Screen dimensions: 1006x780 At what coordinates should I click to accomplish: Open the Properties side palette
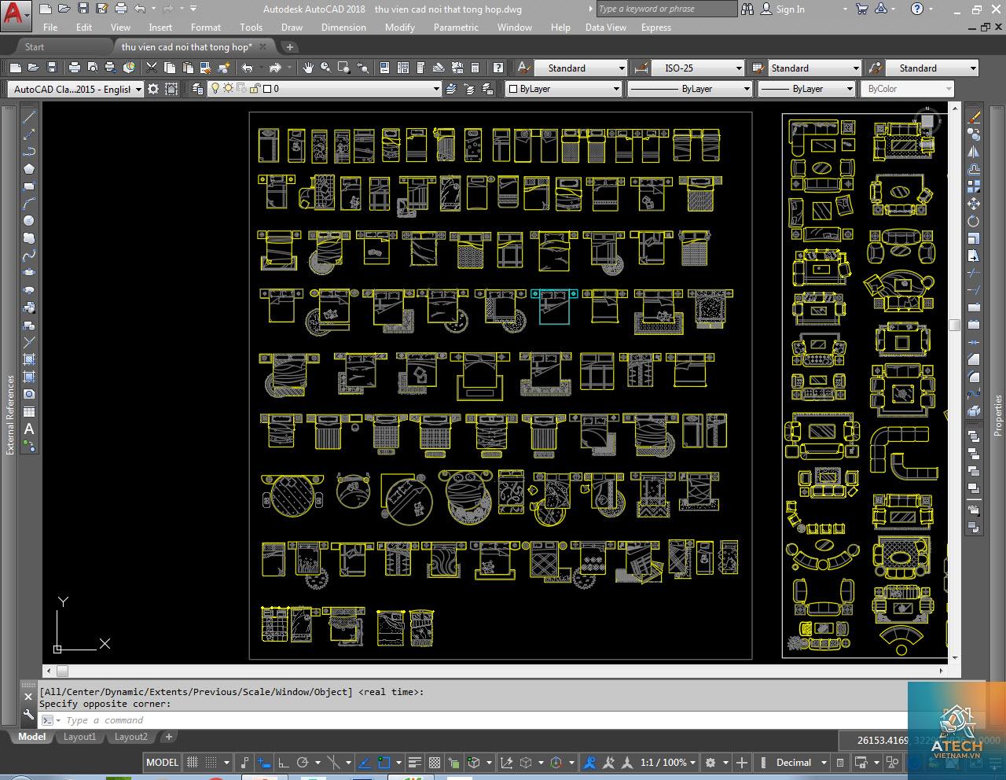(x=998, y=415)
